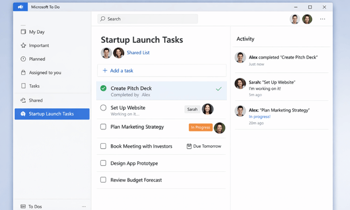Screen dimensions: 350x210
Task: Click the Add a task field
Action: tap(162, 70)
